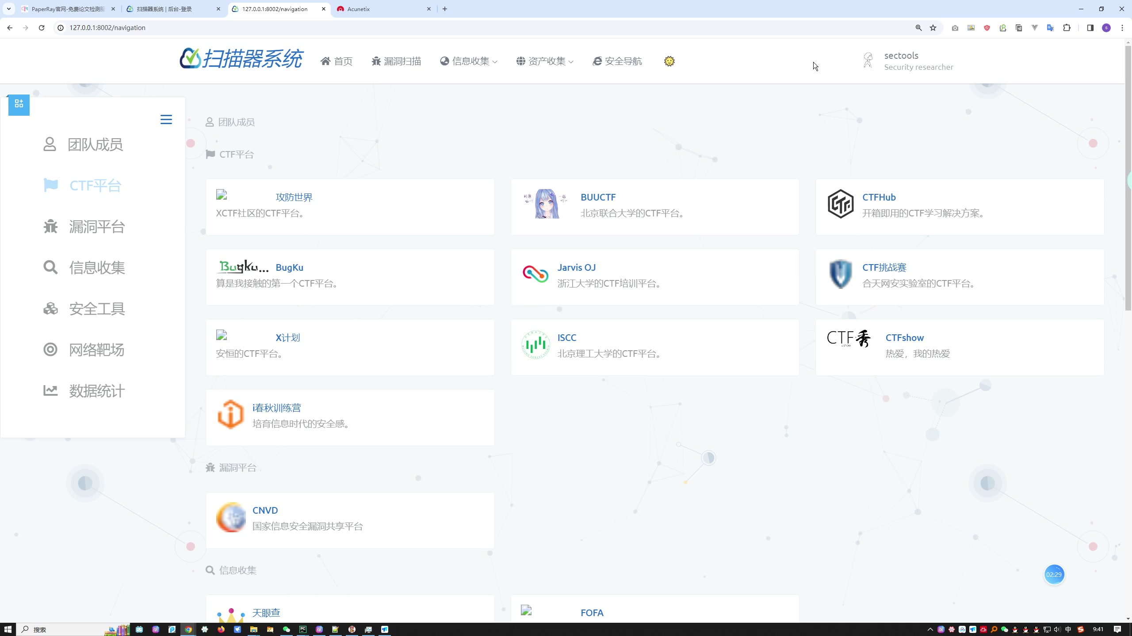Open the Chrome three-dot menu
This screenshot has height=636, width=1132.
tap(1122, 28)
